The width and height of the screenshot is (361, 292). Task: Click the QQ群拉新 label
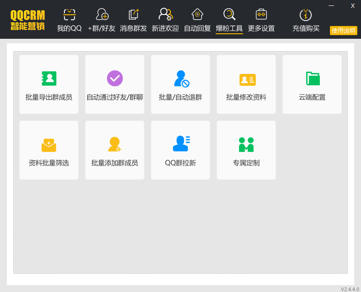(x=180, y=163)
